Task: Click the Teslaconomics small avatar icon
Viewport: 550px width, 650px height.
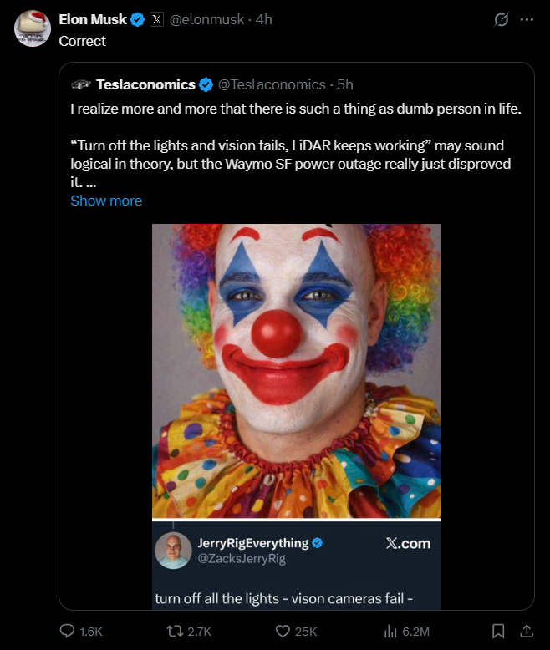Action: click(81, 84)
